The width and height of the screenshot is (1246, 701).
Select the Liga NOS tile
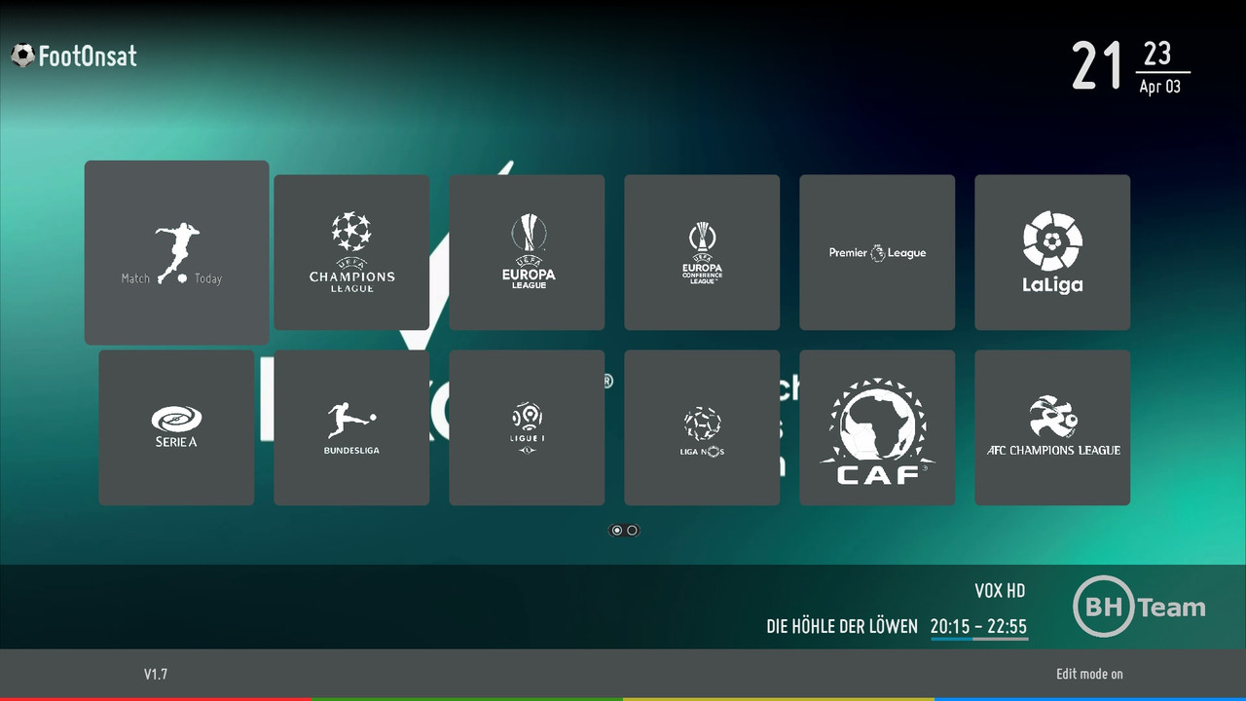[702, 428]
